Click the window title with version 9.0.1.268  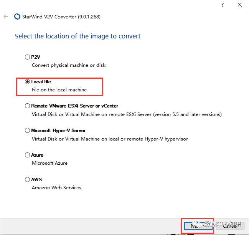[x=62, y=17]
